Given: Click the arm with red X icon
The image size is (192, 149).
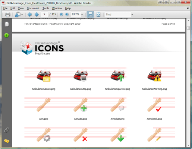Looking at the screenshot, I should pos(81,135).
